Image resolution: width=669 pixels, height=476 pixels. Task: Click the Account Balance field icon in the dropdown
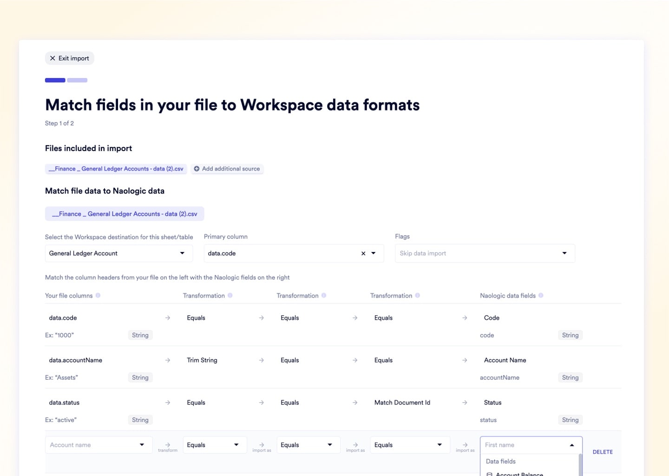[x=489, y=474]
